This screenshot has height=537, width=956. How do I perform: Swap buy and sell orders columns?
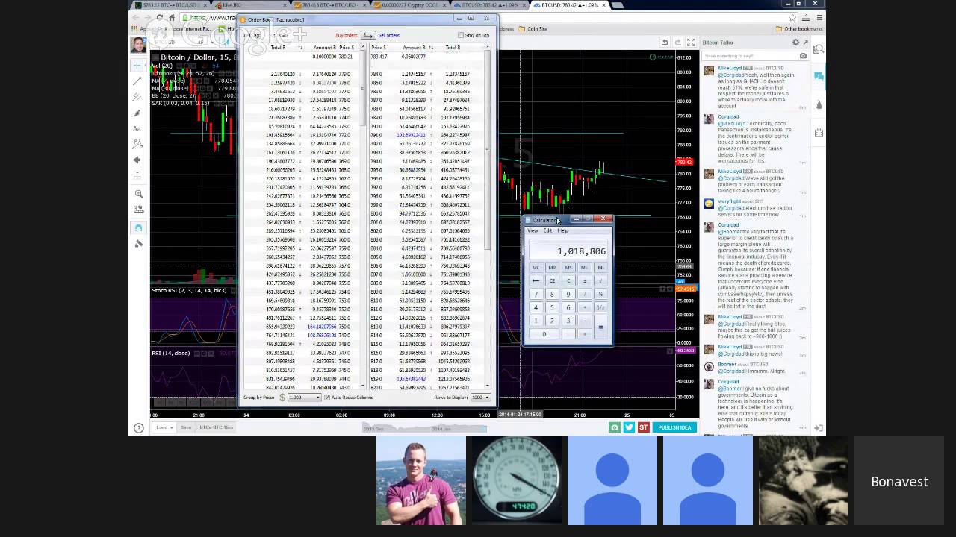coord(367,35)
